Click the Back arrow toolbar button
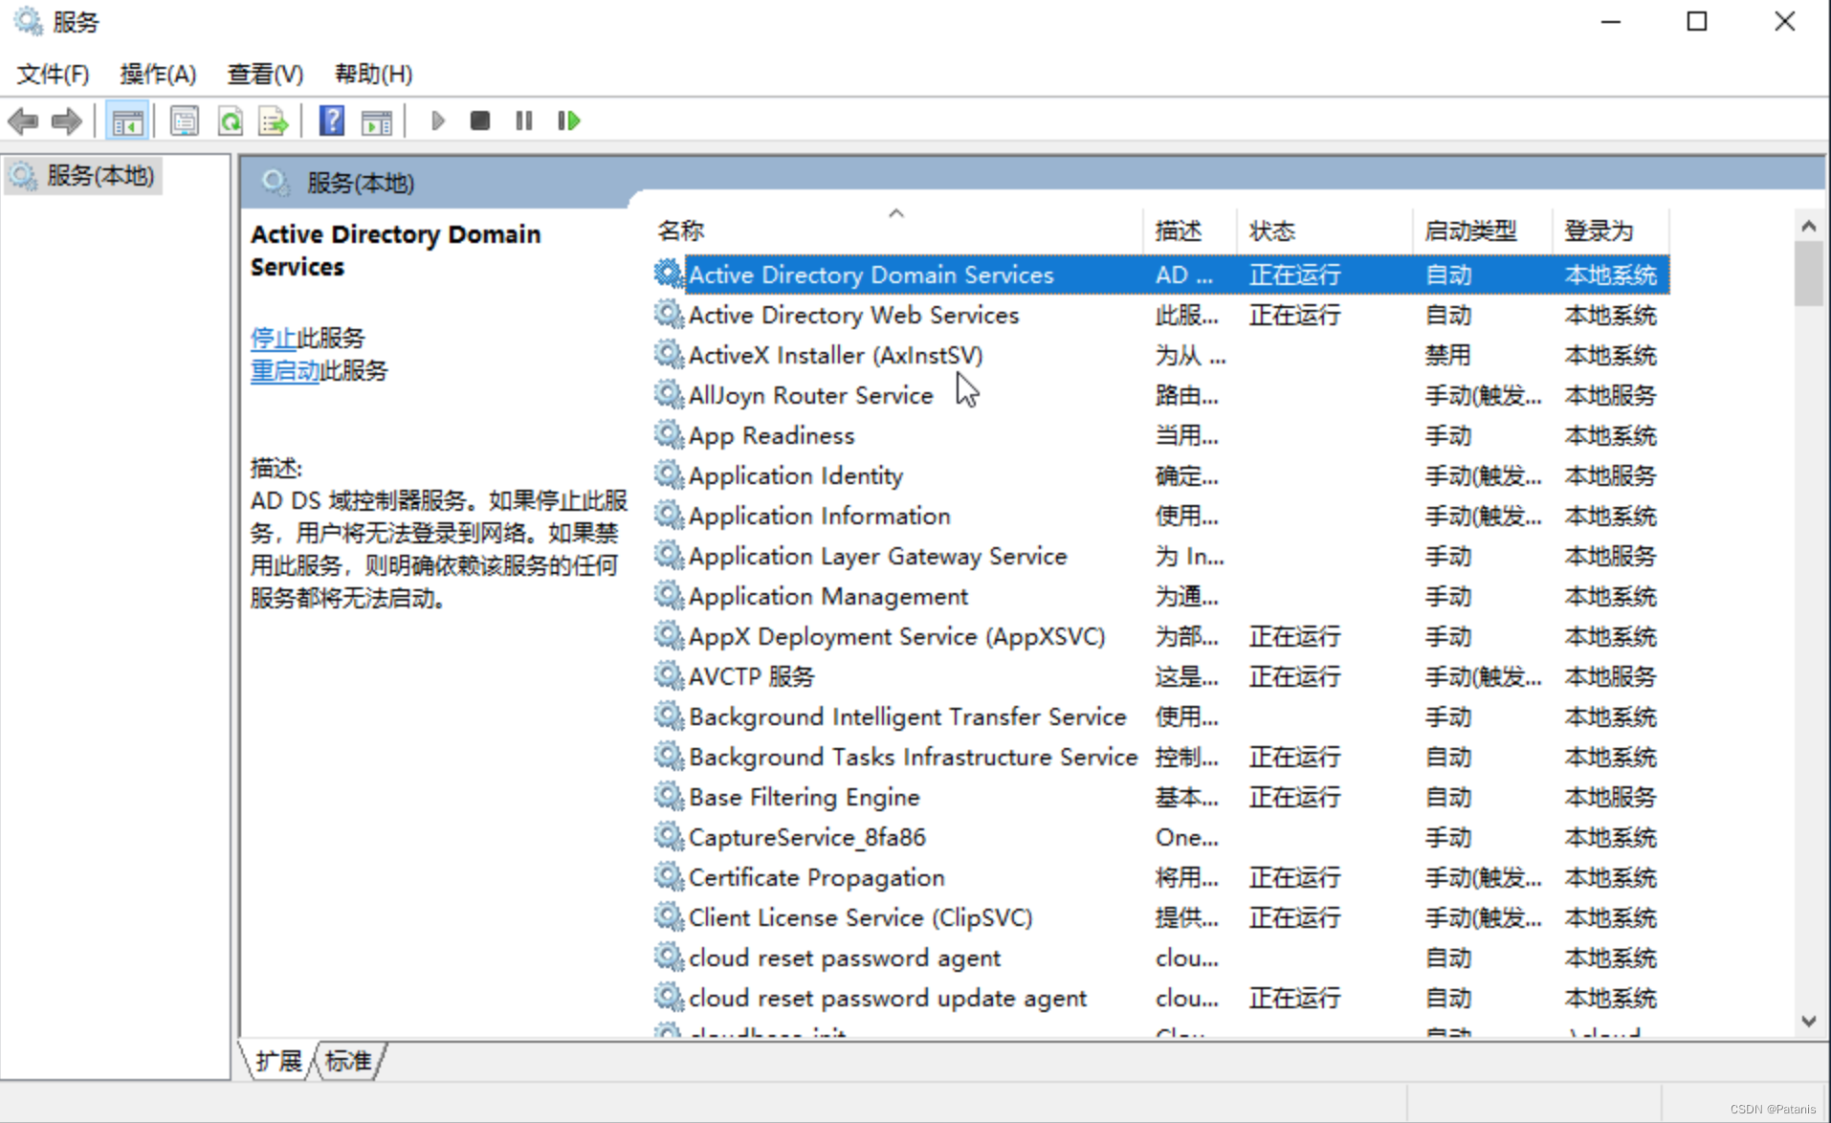The width and height of the screenshot is (1831, 1123). (23, 121)
